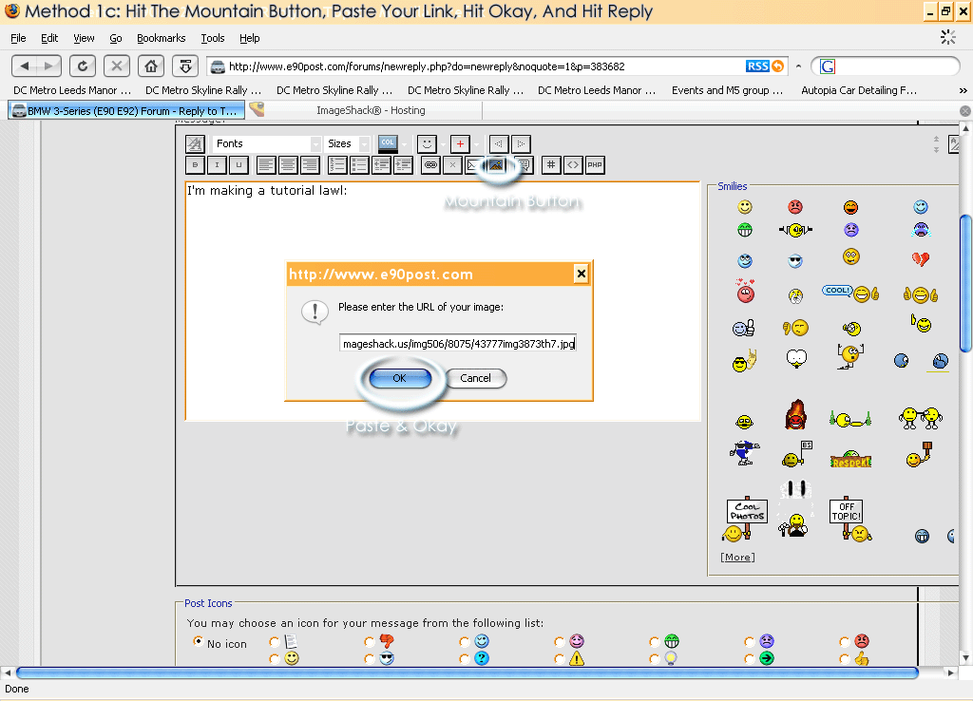This screenshot has width=973, height=701.
Task: Click the browser stop X button
Action: [117, 66]
